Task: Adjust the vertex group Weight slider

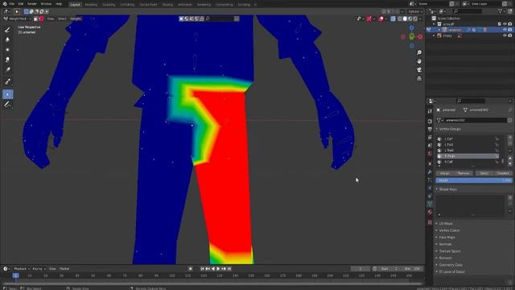Action: (x=474, y=180)
